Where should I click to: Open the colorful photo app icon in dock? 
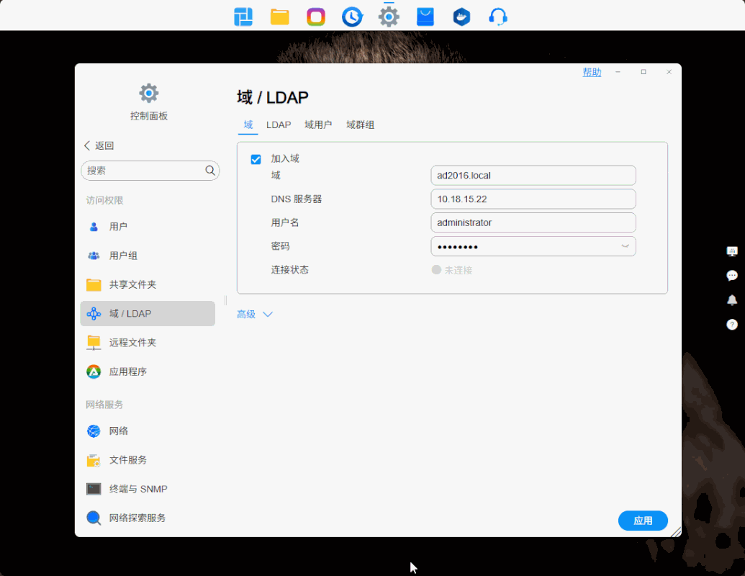click(316, 17)
